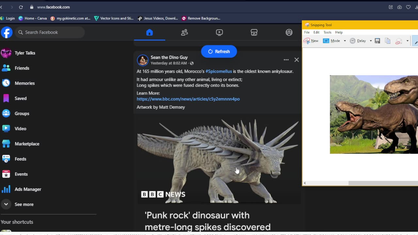The height and width of the screenshot is (235, 418).
Task: Open the Snipping Tool Tools menu
Action: pos(327,32)
